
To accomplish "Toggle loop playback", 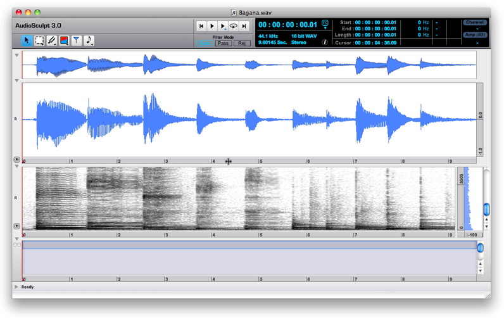I will click(234, 26).
